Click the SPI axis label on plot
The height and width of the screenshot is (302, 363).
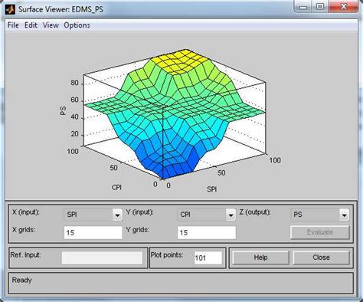coord(211,189)
